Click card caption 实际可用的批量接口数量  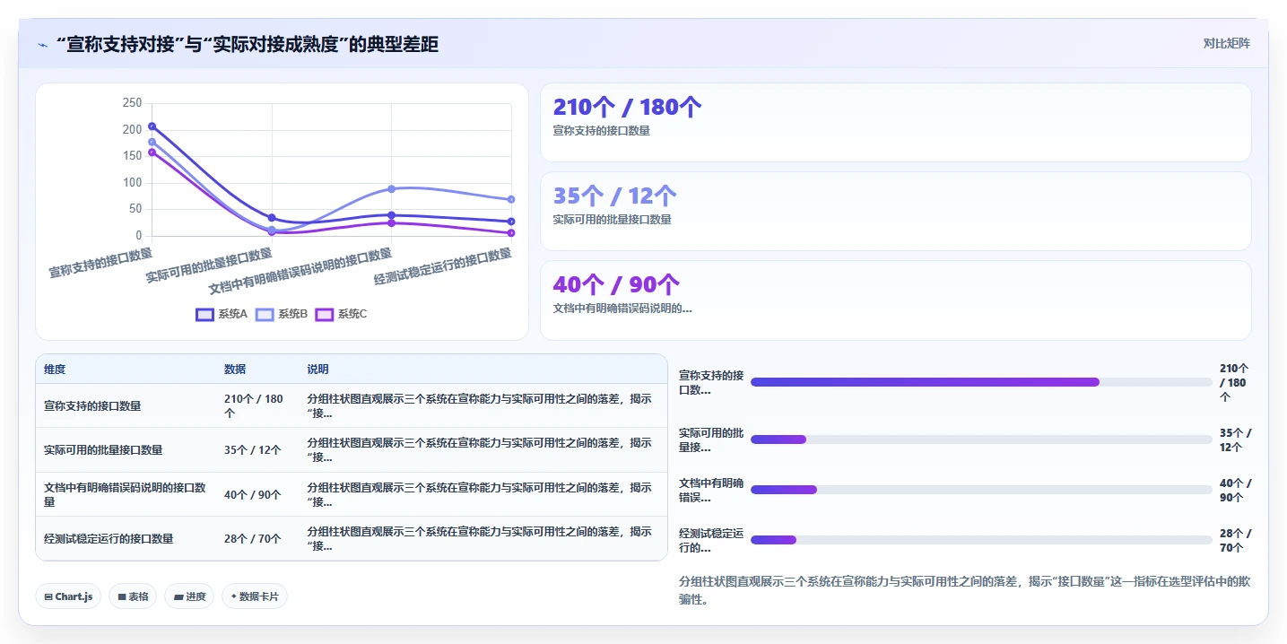(x=612, y=219)
